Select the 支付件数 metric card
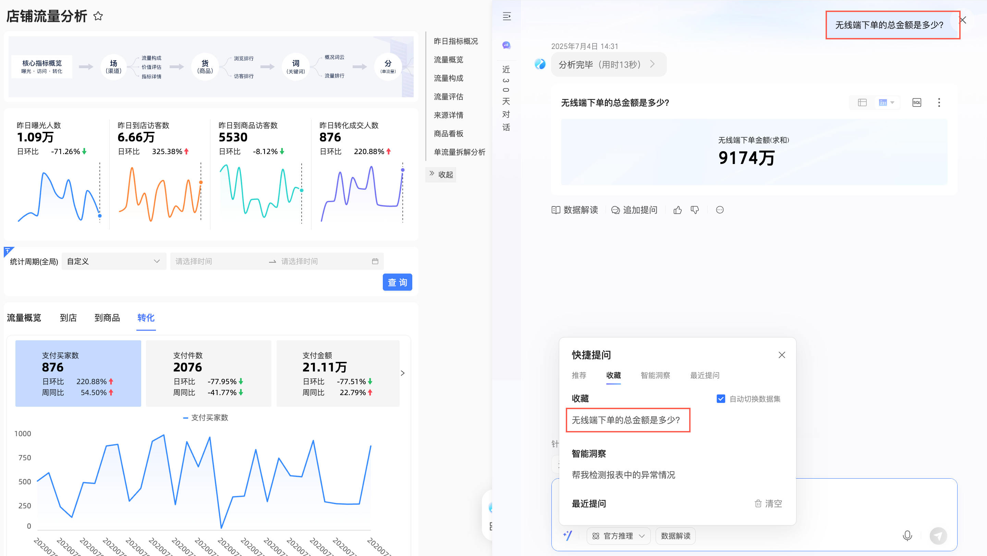987x556 pixels. pyautogui.click(x=208, y=373)
